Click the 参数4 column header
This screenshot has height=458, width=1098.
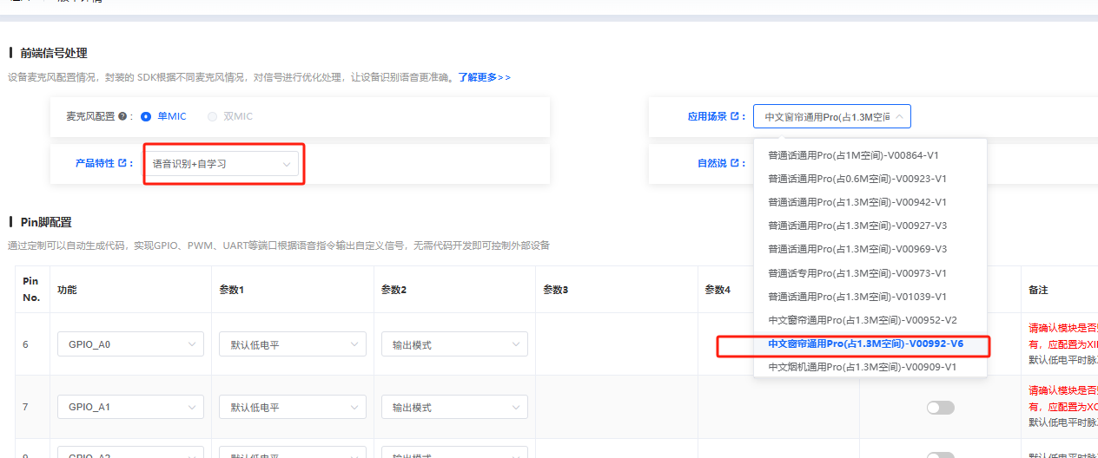tap(718, 289)
